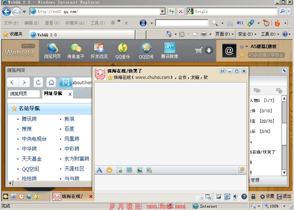
Task: Click the buddy list scroll up arrow
Action: (284, 98)
